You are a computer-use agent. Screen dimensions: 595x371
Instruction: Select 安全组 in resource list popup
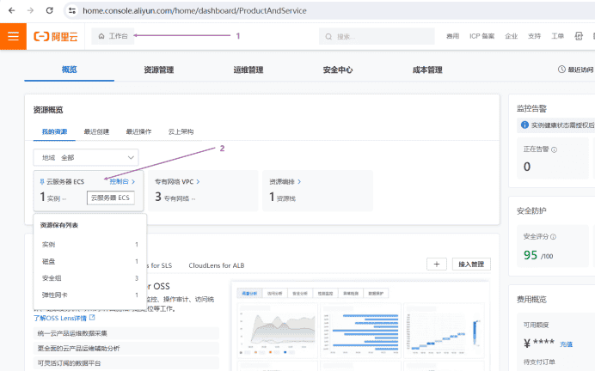pyautogui.click(x=52, y=278)
